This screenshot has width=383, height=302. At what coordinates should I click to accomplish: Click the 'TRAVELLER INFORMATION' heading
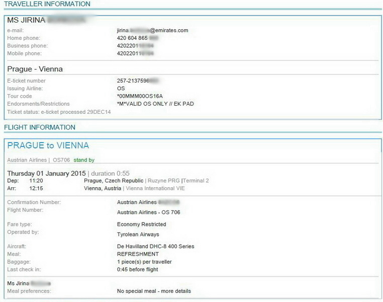coord(47,4)
